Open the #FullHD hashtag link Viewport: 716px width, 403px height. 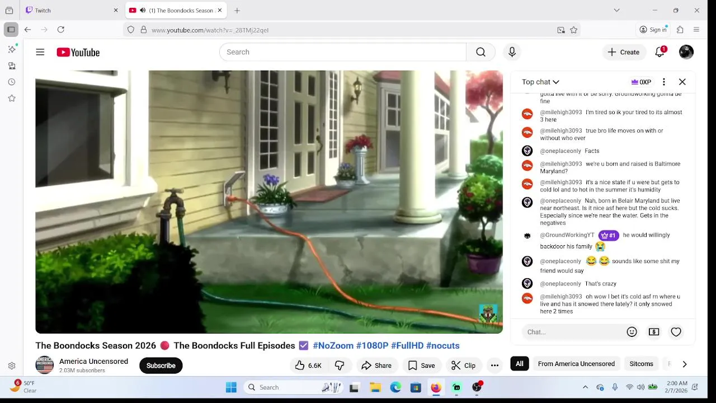click(x=407, y=346)
